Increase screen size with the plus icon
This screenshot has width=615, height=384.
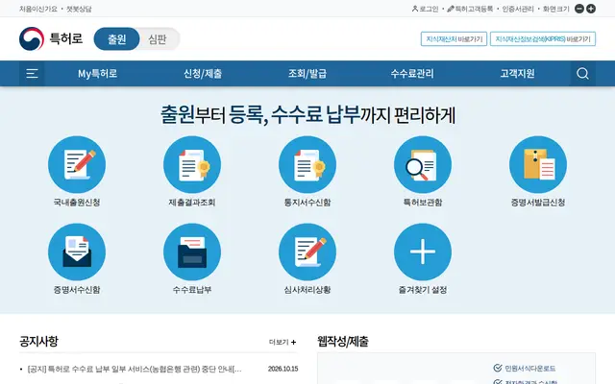tap(591, 9)
